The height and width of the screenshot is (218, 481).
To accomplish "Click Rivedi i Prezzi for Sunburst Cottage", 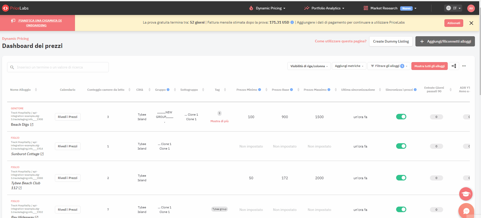I will [68, 146].
